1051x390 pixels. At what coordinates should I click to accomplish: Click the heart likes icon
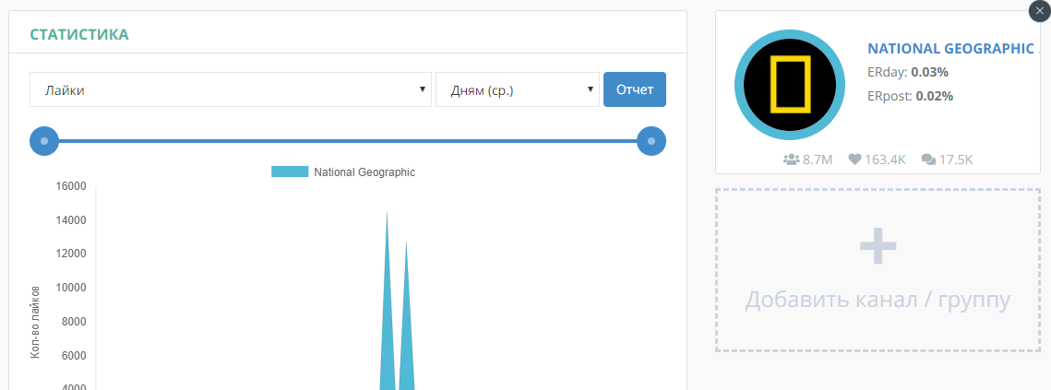click(x=854, y=160)
